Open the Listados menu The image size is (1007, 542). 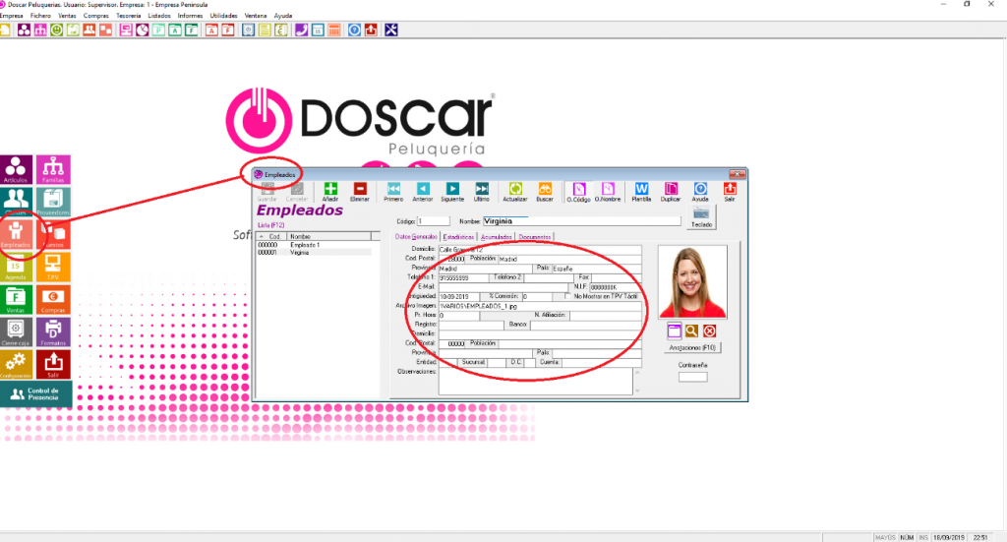coord(159,16)
